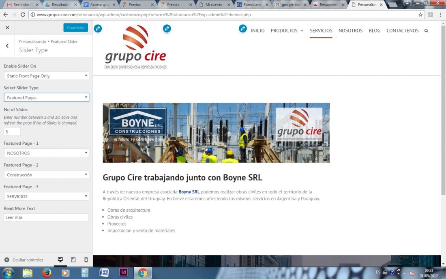Open the media player taskbar icon
Image resolution: width=446 pixels, height=279 pixels.
(65, 273)
